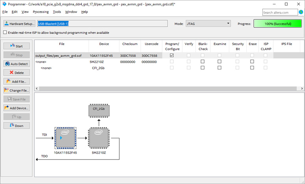Click the Usercode column header
The height and width of the screenshot is (184, 305).
pyautogui.click(x=152, y=46)
